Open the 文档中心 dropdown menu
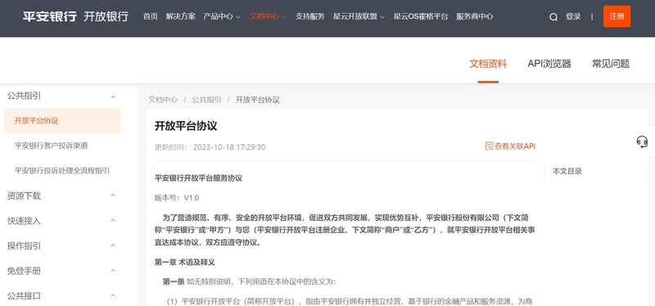Screen dimensions: 655x306 click(269, 16)
